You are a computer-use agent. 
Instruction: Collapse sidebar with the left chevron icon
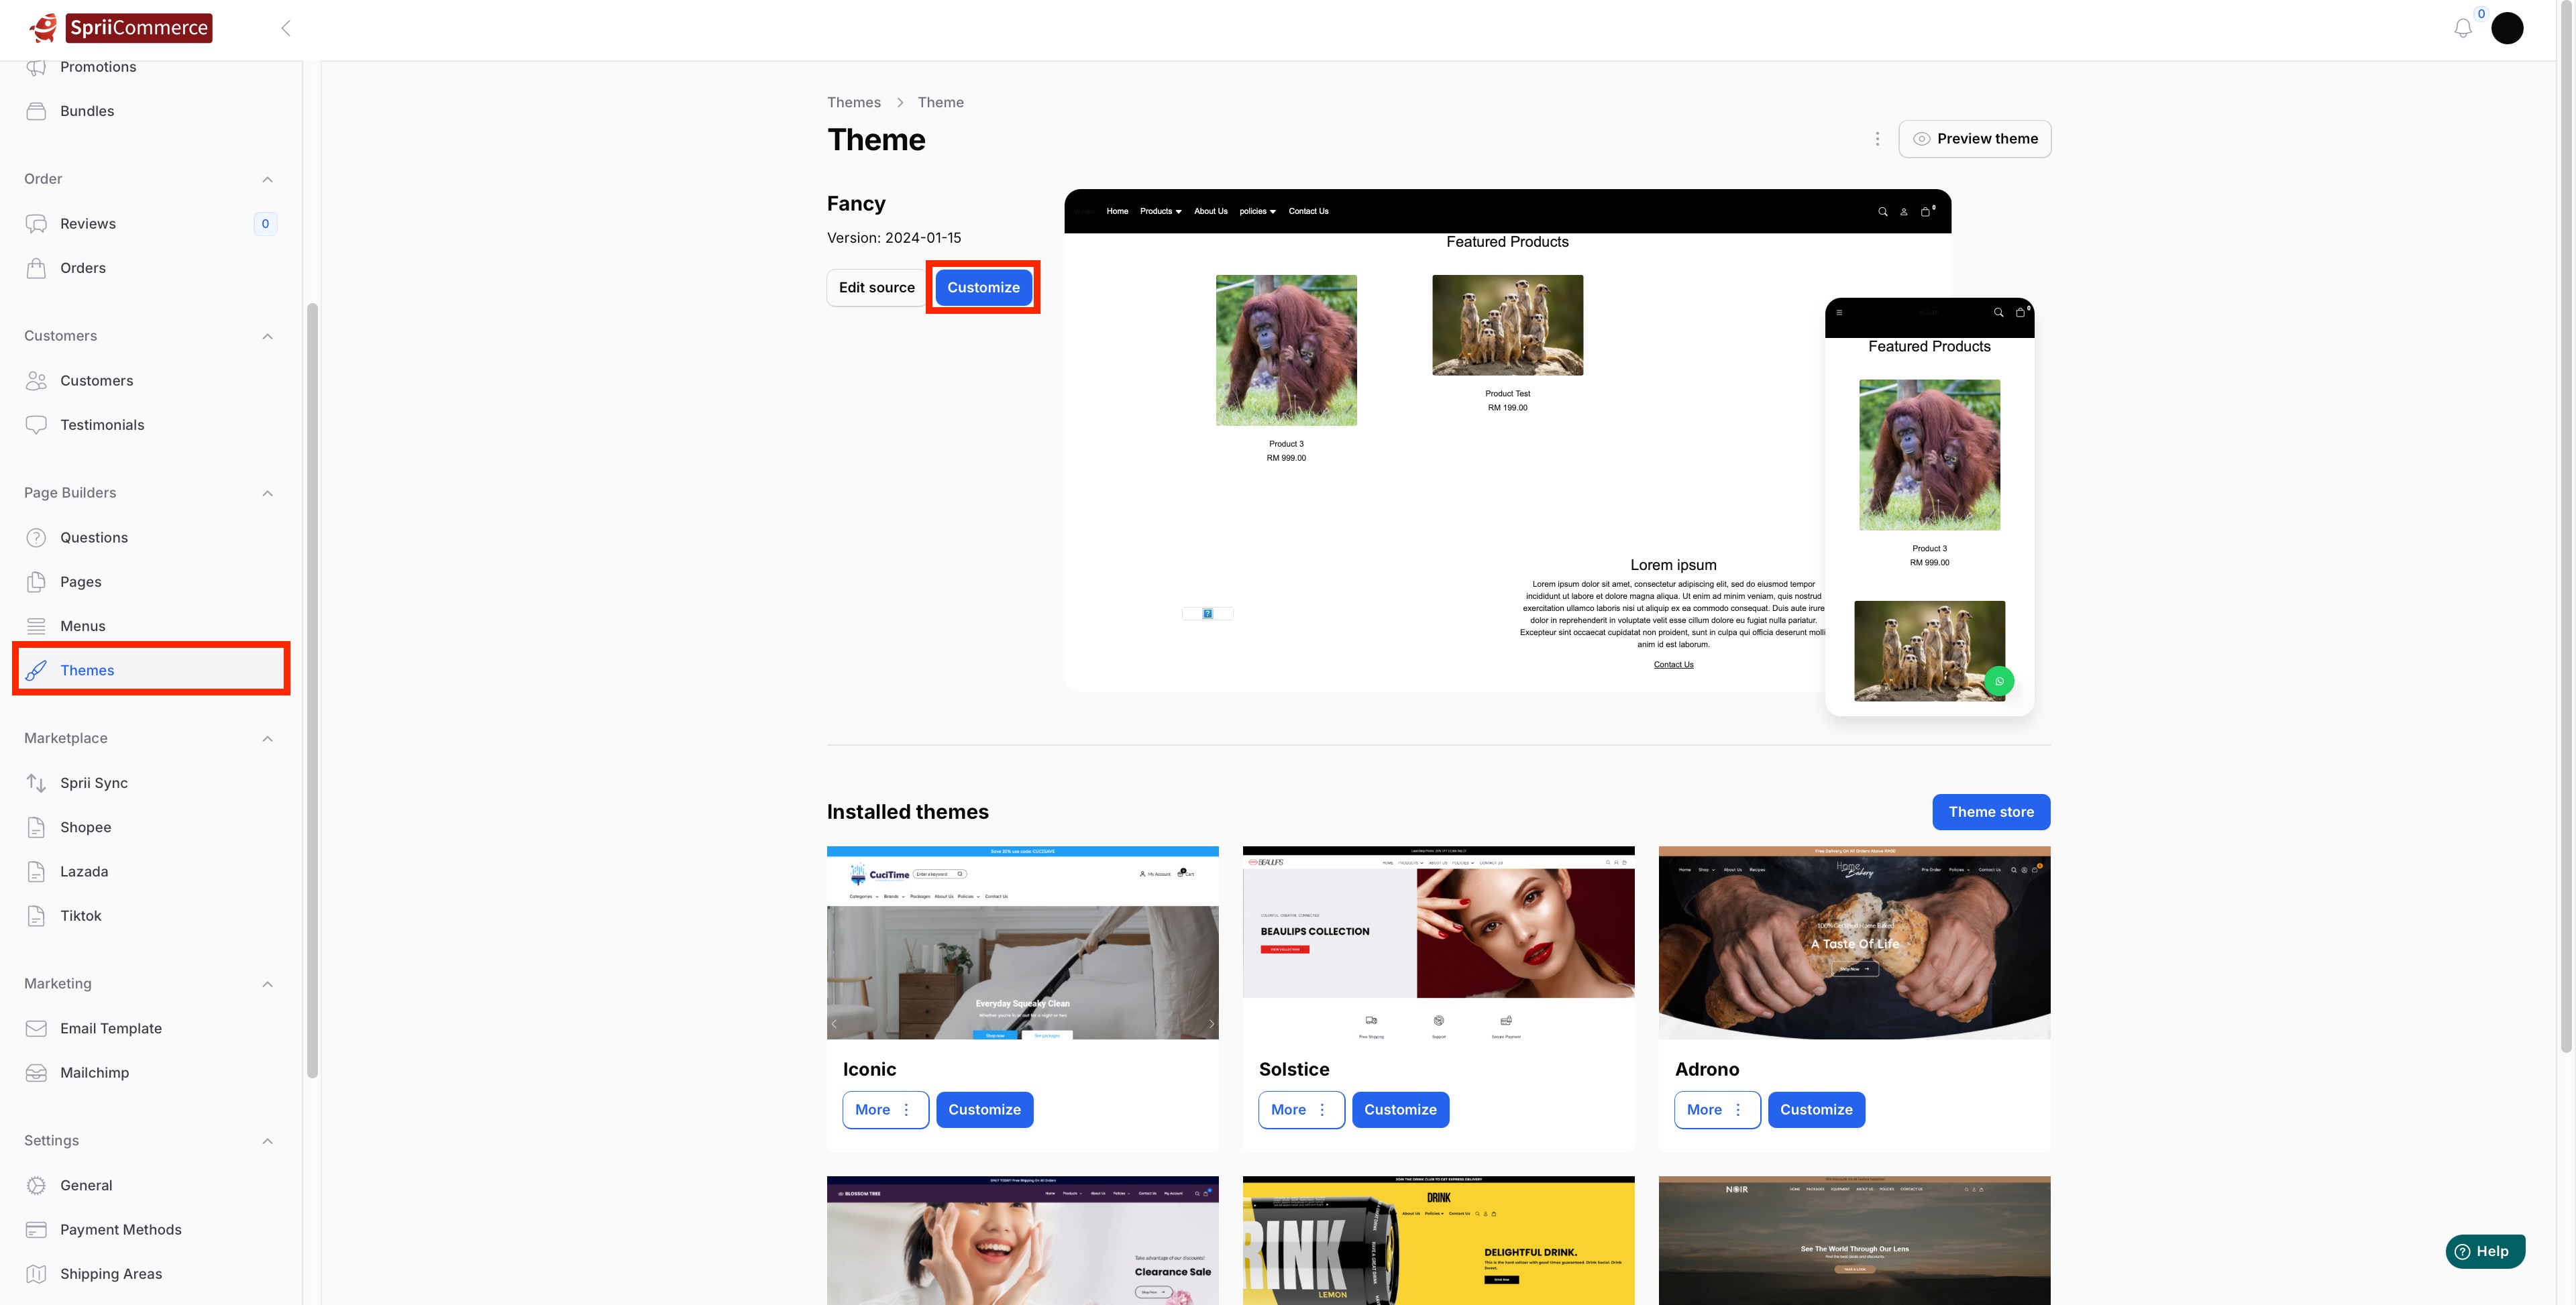tap(286, 28)
